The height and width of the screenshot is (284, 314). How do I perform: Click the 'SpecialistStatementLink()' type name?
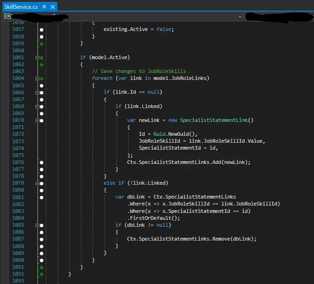(216, 120)
